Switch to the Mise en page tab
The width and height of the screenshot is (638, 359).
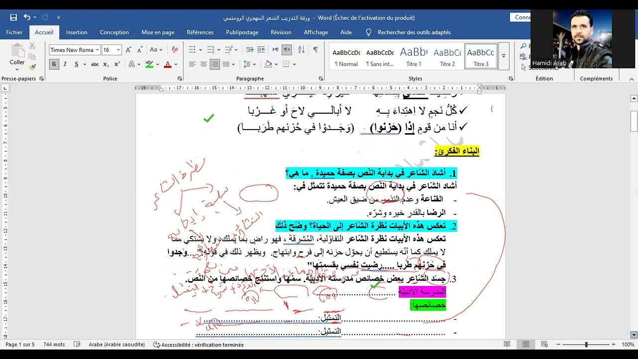[x=158, y=32]
